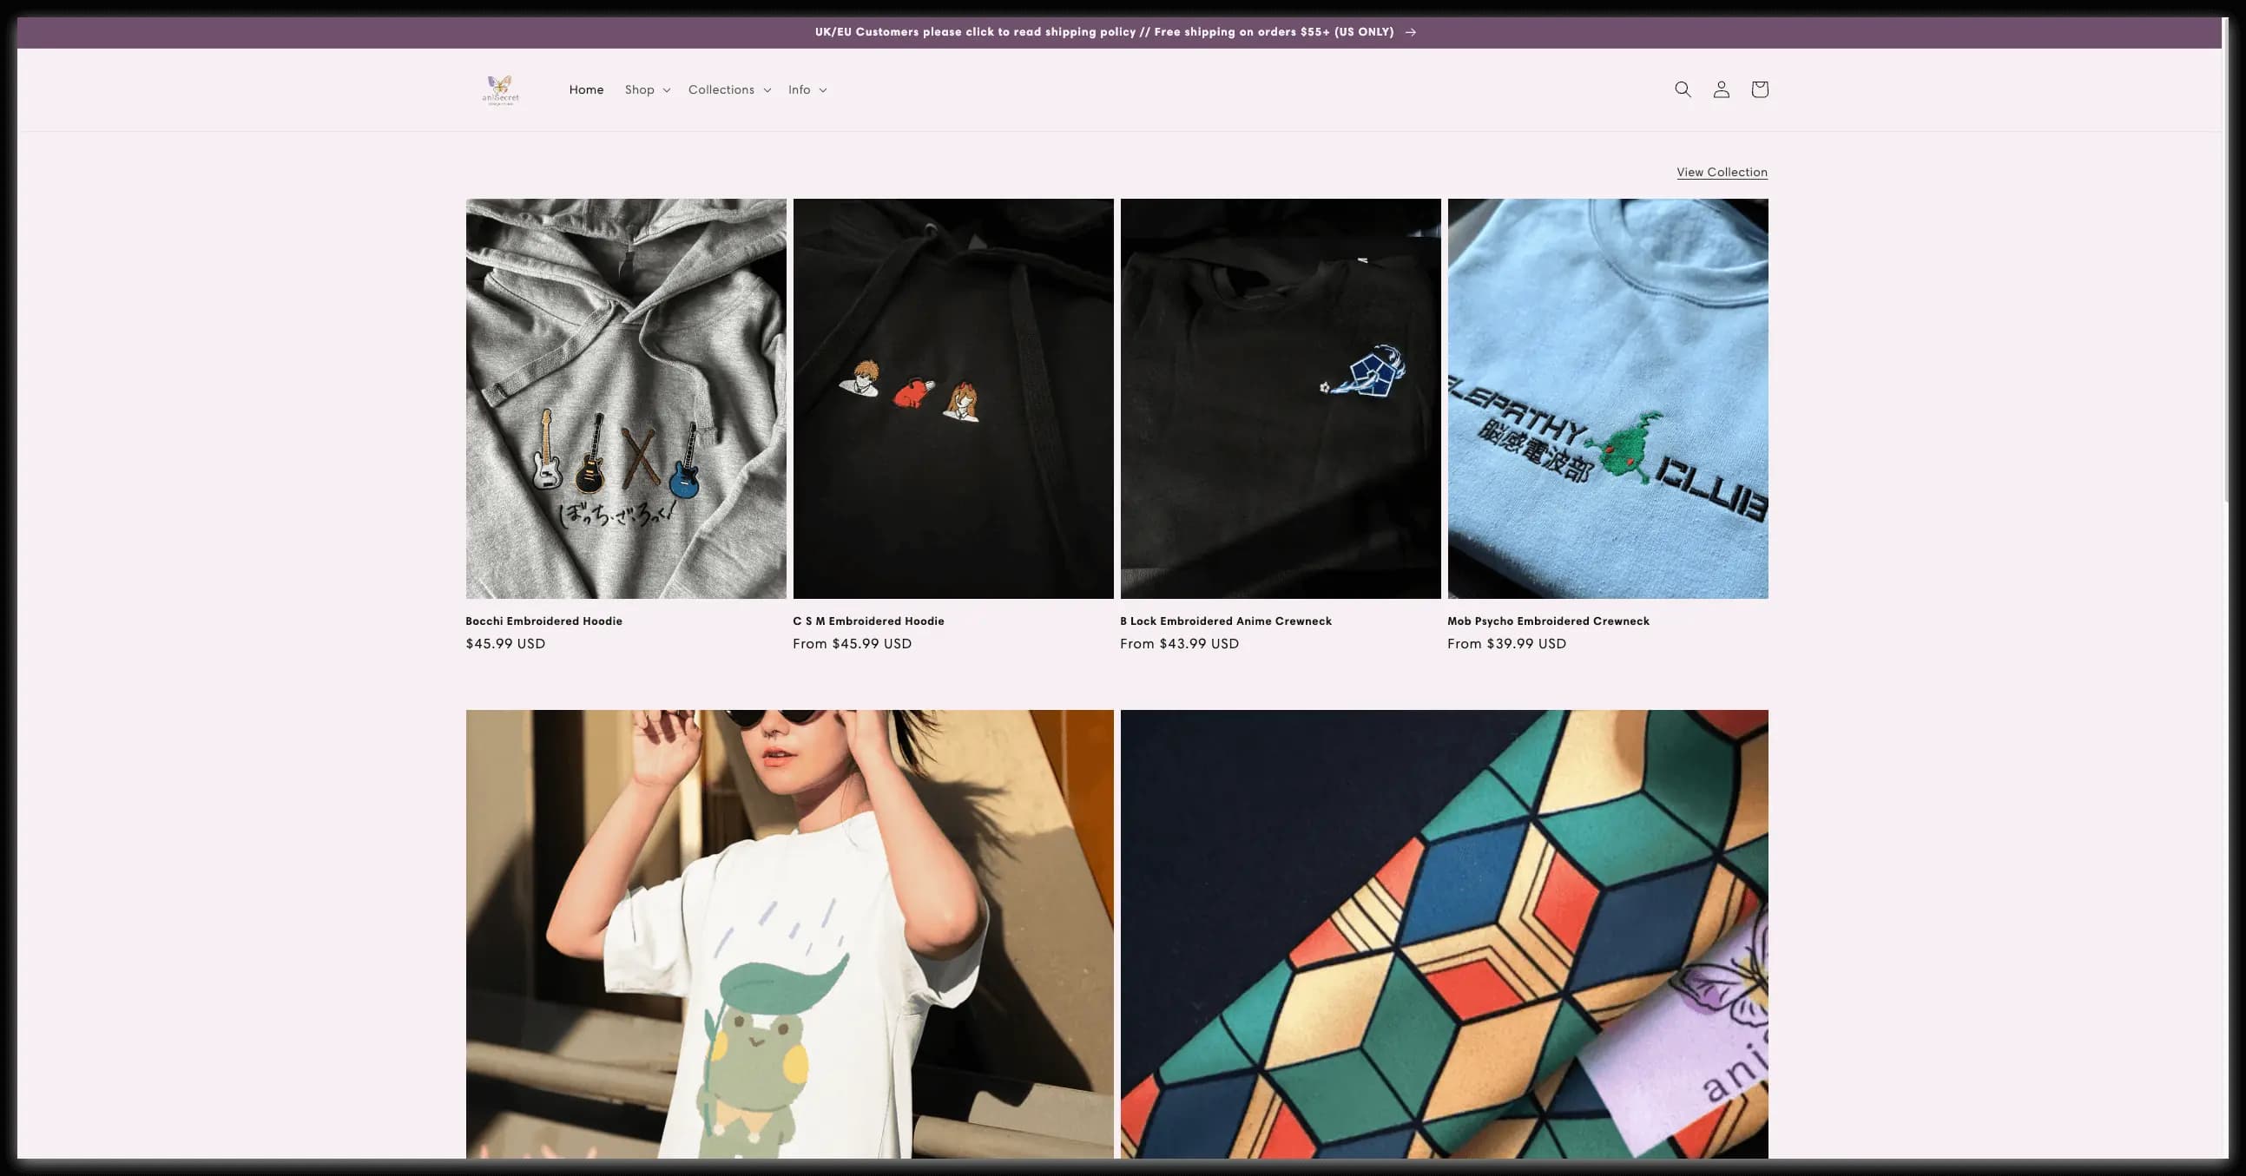Click the B Lock Embroidered Anime Crewneck thumbnail
This screenshot has height=1176, width=2246.
click(x=1281, y=398)
